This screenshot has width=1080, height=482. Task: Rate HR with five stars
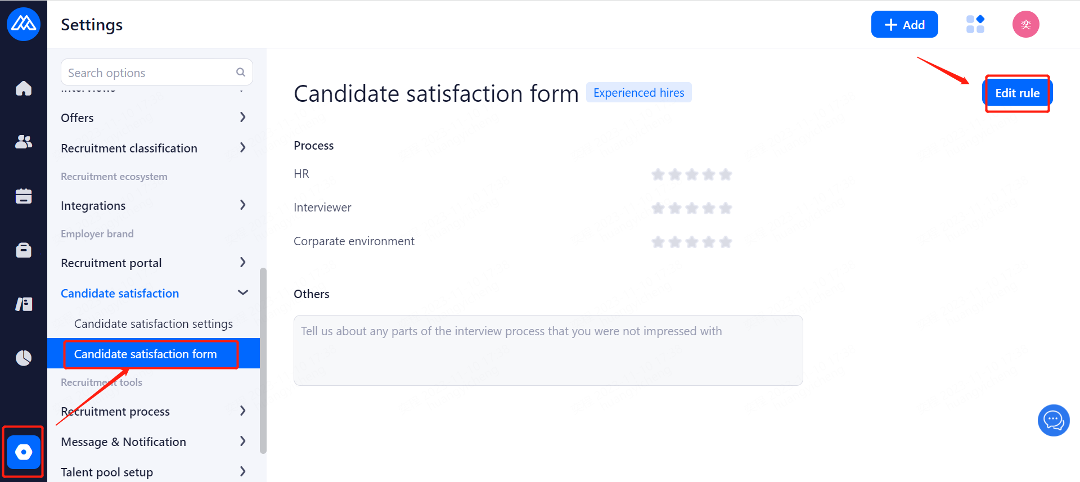coord(726,174)
